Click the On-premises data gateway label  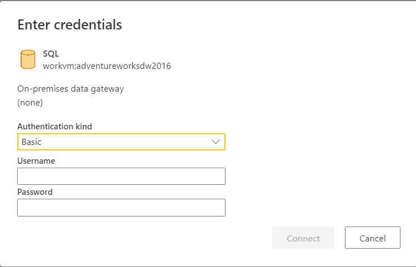click(x=71, y=89)
